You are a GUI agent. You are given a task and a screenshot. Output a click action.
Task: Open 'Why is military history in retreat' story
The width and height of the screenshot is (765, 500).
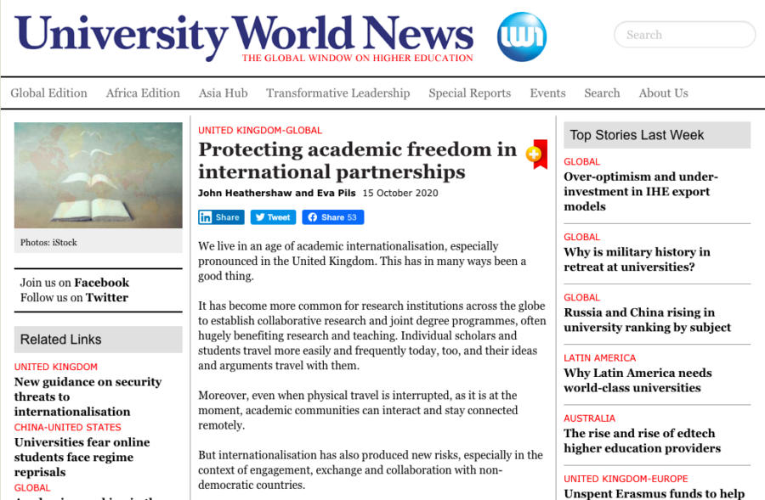pyautogui.click(x=637, y=260)
